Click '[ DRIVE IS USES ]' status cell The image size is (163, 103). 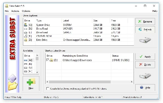[121, 60]
